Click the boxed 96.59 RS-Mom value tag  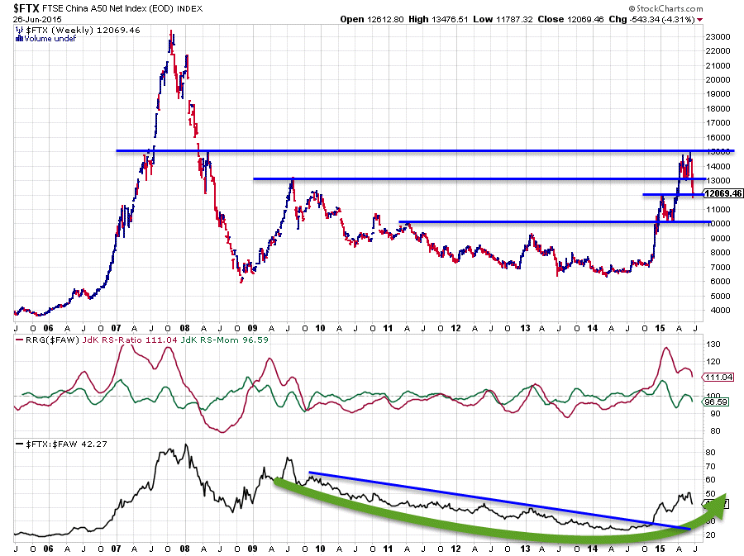pyautogui.click(x=717, y=402)
